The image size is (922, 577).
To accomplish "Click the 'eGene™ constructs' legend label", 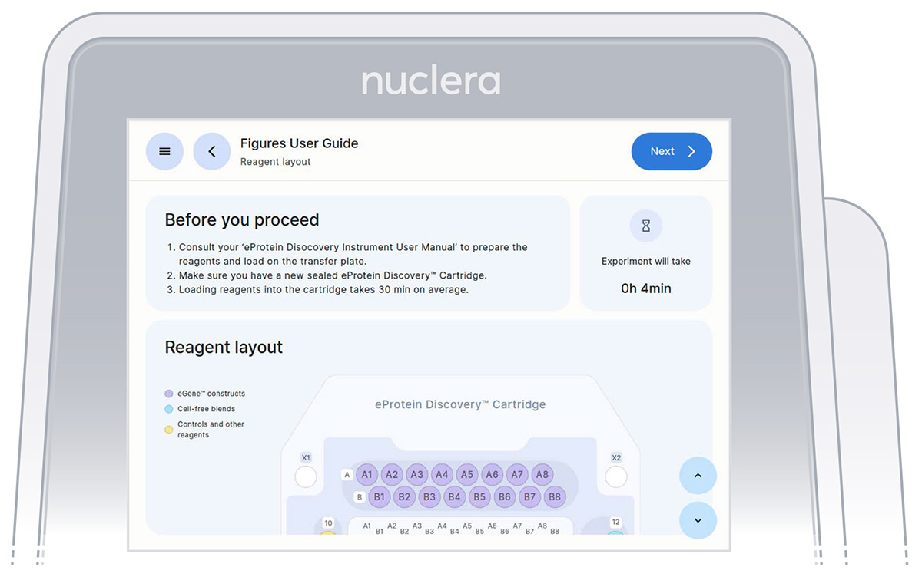I will (x=211, y=394).
